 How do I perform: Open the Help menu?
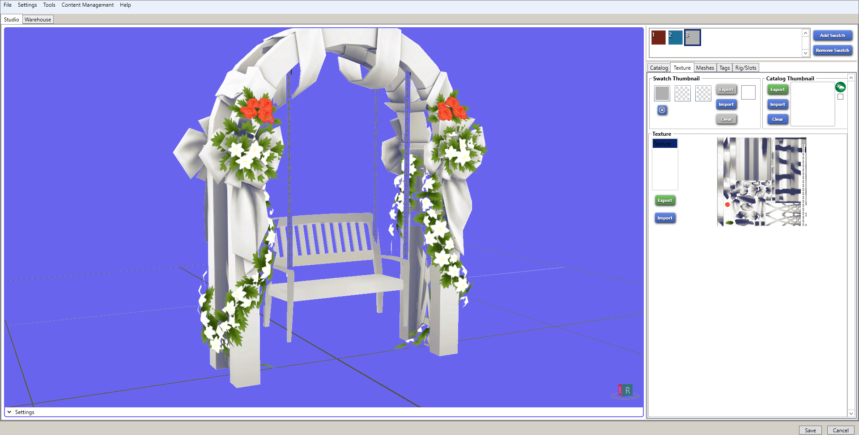pyautogui.click(x=125, y=5)
